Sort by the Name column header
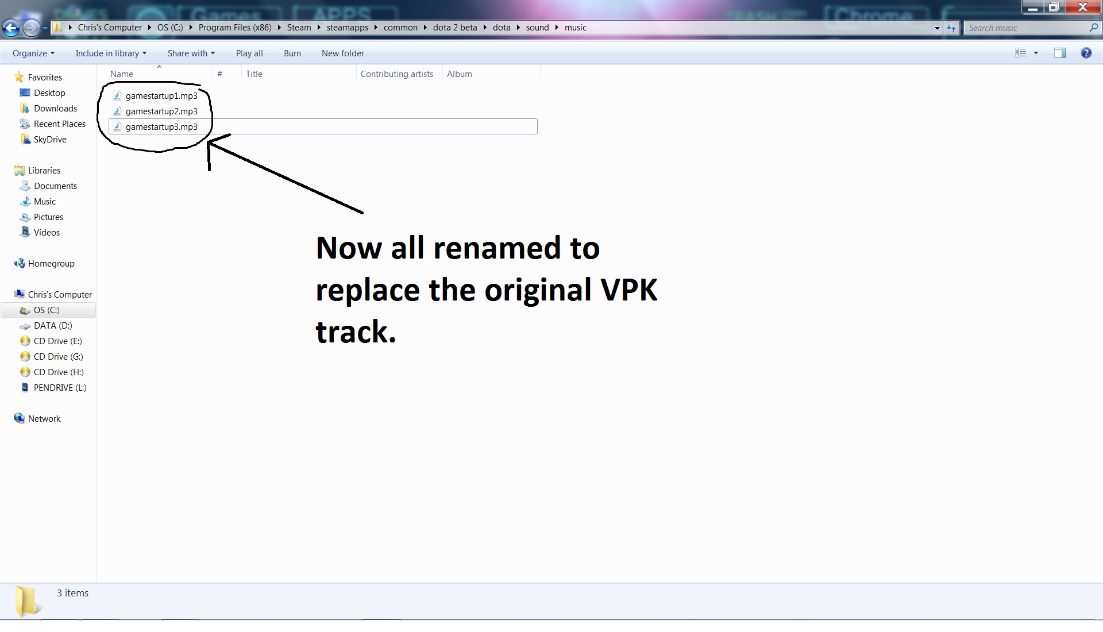Viewport: 1103px width, 632px height. tap(122, 74)
